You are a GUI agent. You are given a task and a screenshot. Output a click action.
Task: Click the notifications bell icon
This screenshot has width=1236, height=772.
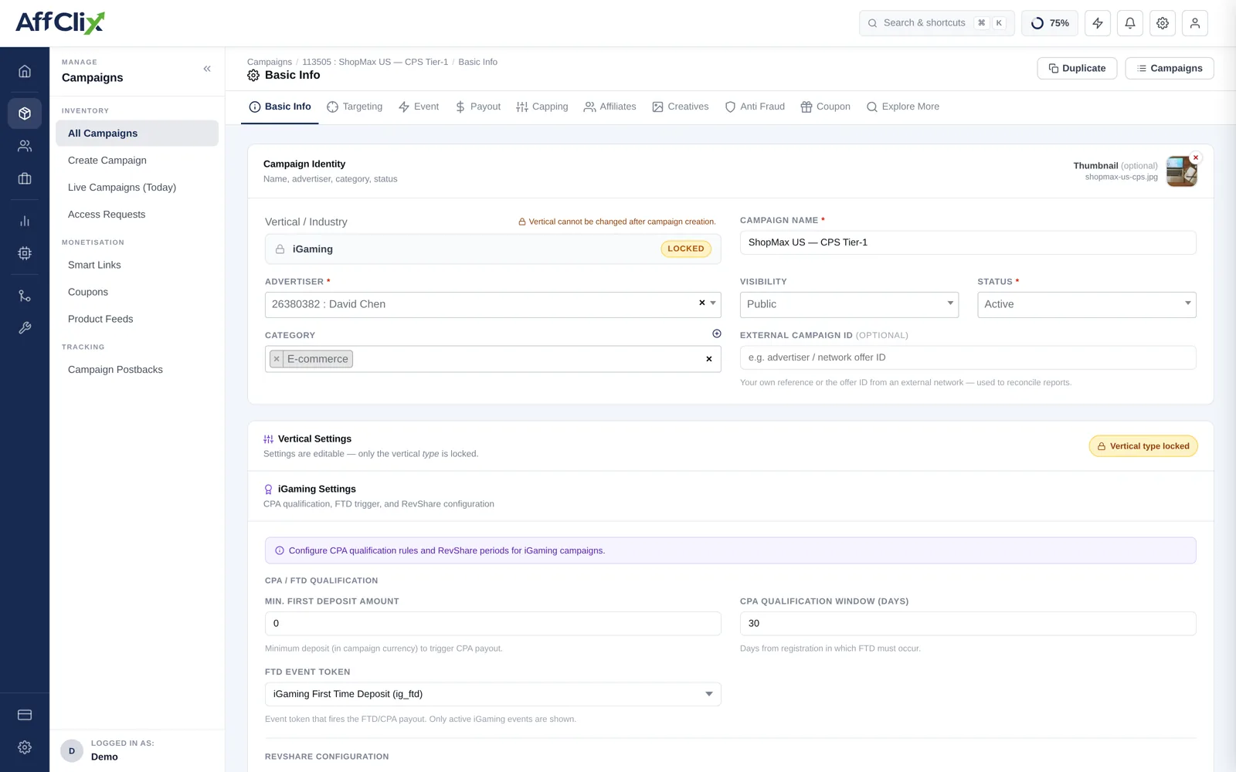(x=1130, y=23)
